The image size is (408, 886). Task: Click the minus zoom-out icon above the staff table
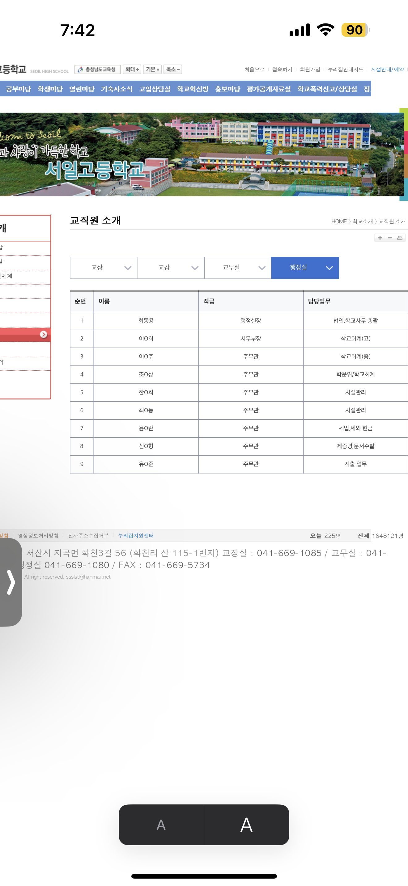[390, 238]
